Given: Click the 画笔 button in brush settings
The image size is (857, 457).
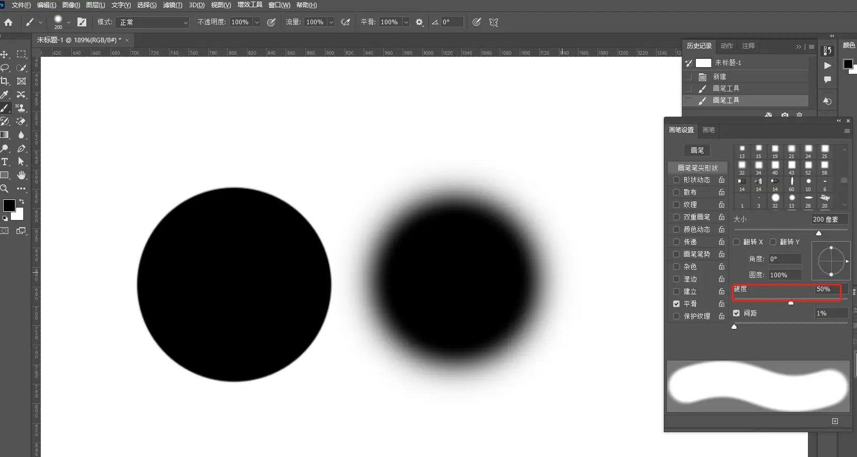Looking at the screenshot, I should [697, 150].
